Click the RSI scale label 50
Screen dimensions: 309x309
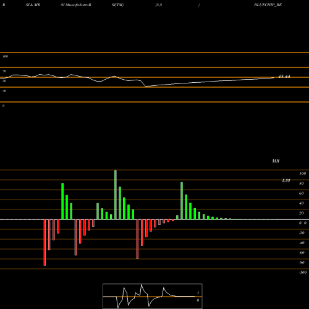point(4,81)
